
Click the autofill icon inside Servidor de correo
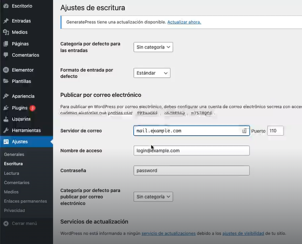(x=244, y=131)
